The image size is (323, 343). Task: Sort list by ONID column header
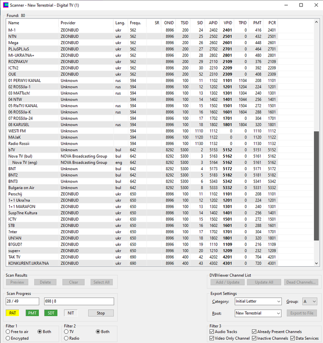click(x=168, y=23)
